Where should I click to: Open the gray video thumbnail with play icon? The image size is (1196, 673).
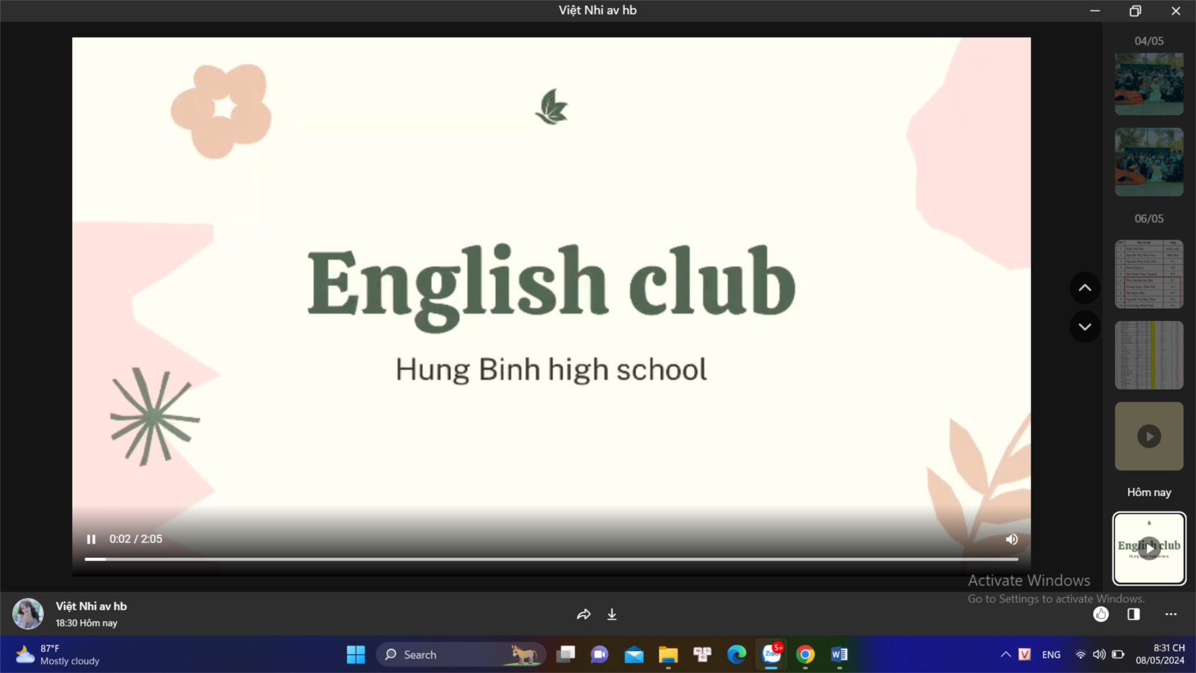coord(1149,436)
